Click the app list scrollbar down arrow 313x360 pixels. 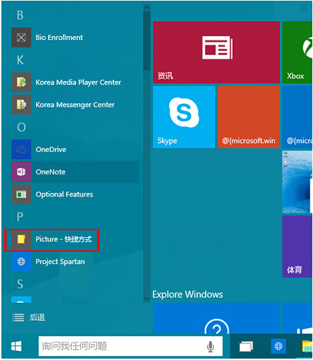[146, 299]
